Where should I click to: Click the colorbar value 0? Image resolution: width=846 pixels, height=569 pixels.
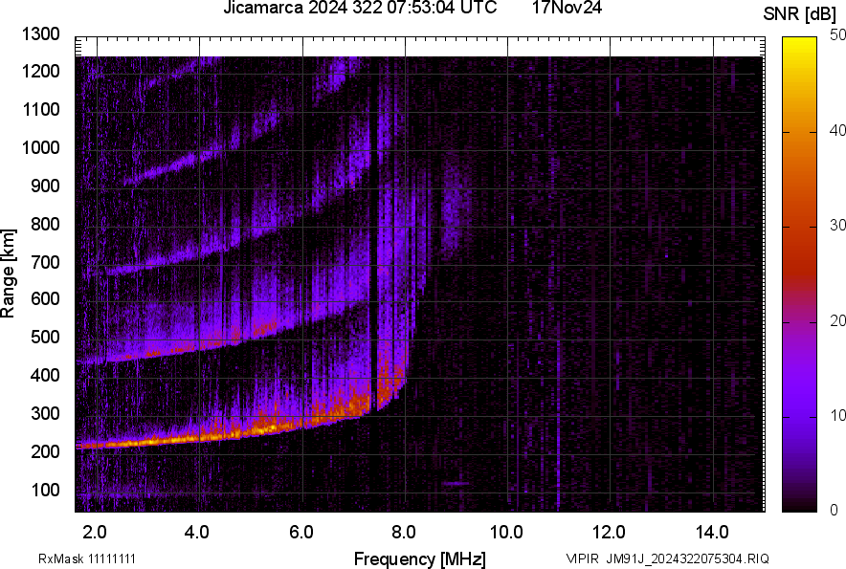[835, 510]
